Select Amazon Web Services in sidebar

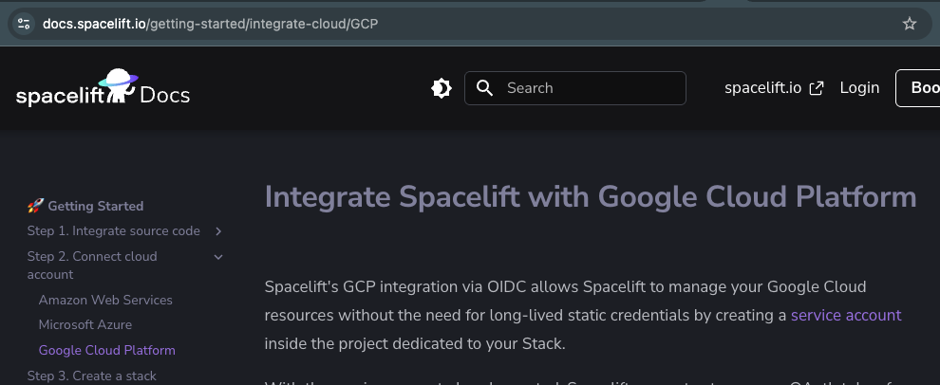(105, 300)
